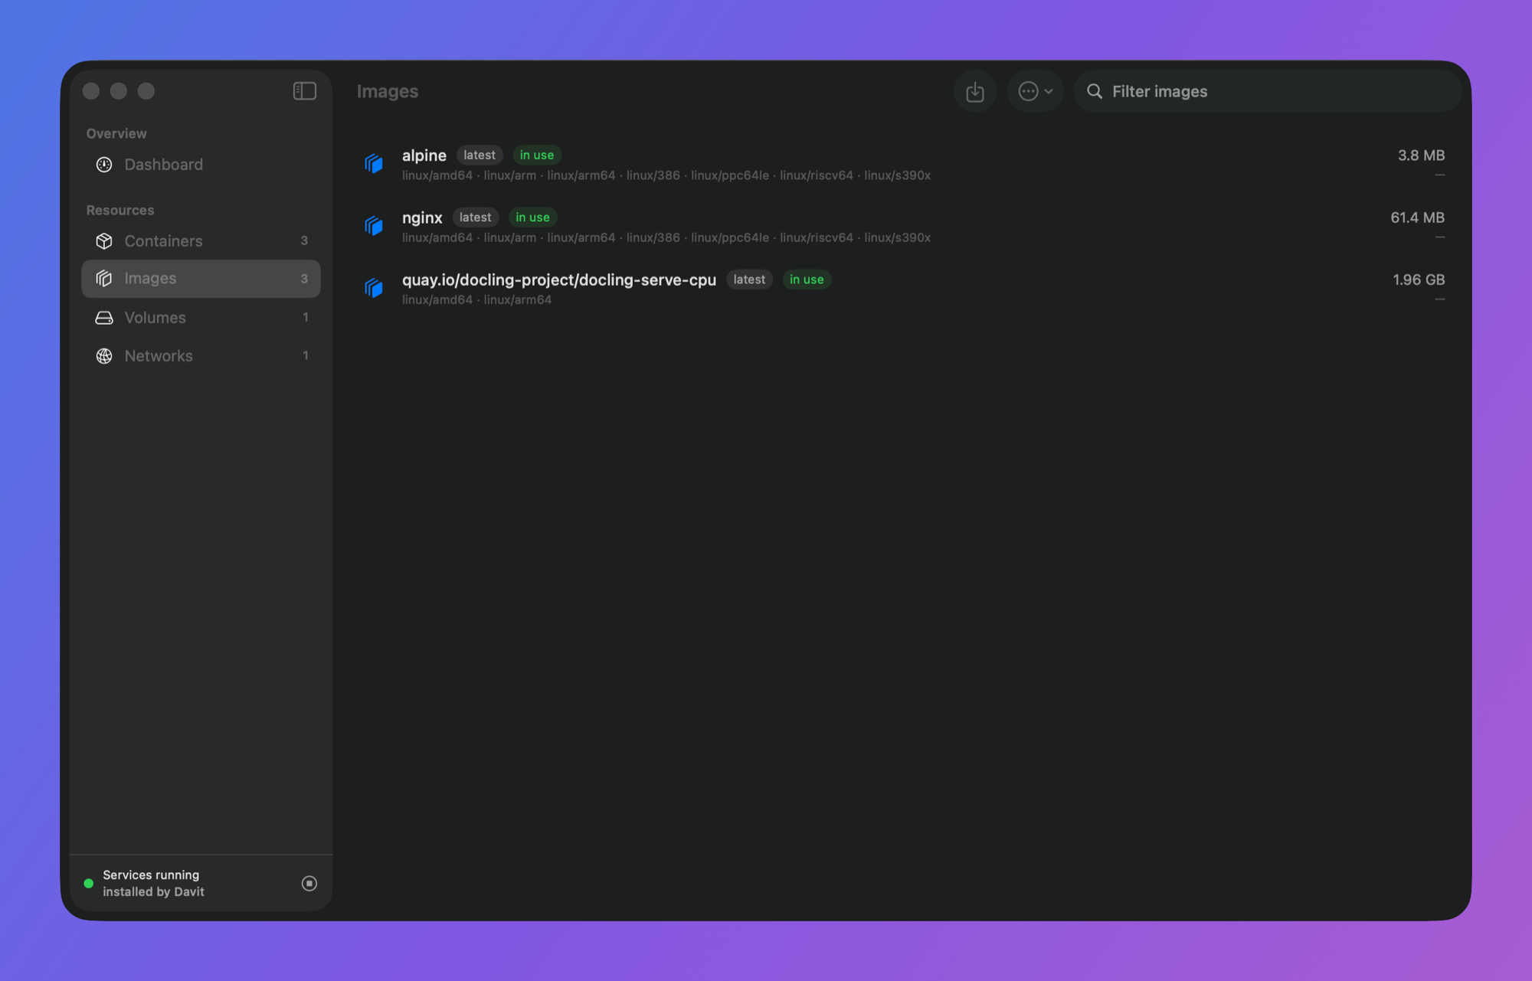Select the nginx image icon
Image resolution: width=1532 pixels, height=981 pixels.
374,225
